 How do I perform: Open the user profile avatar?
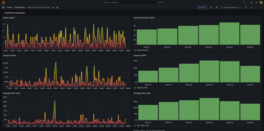(261, 2)
